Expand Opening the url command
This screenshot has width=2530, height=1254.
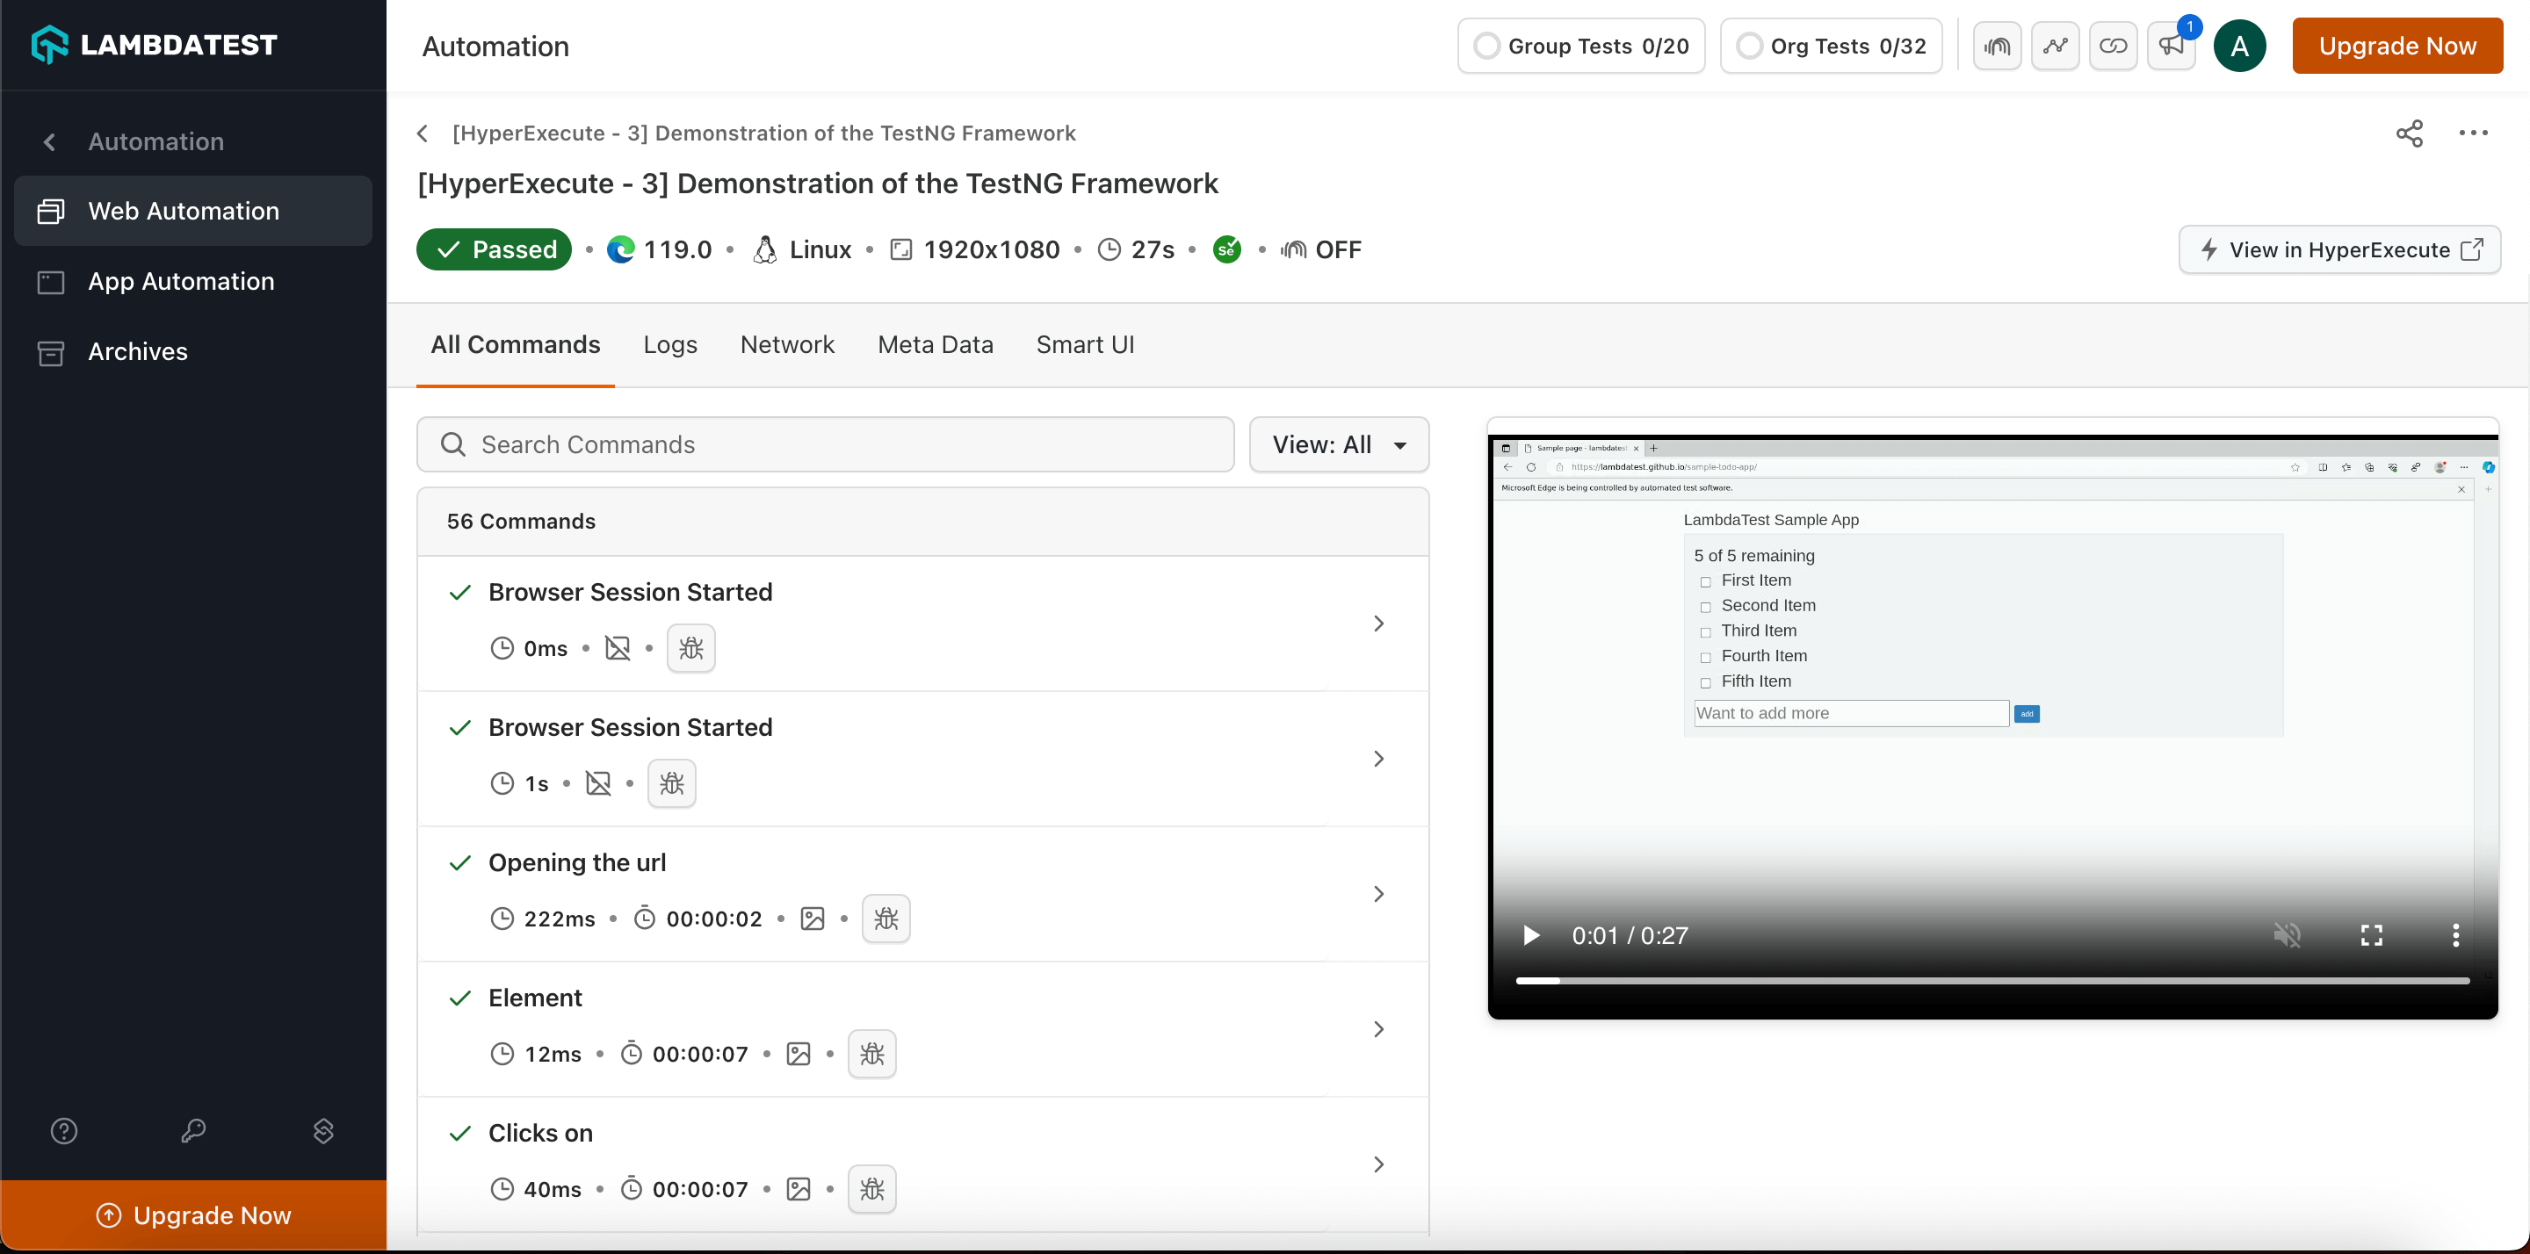1379,894
